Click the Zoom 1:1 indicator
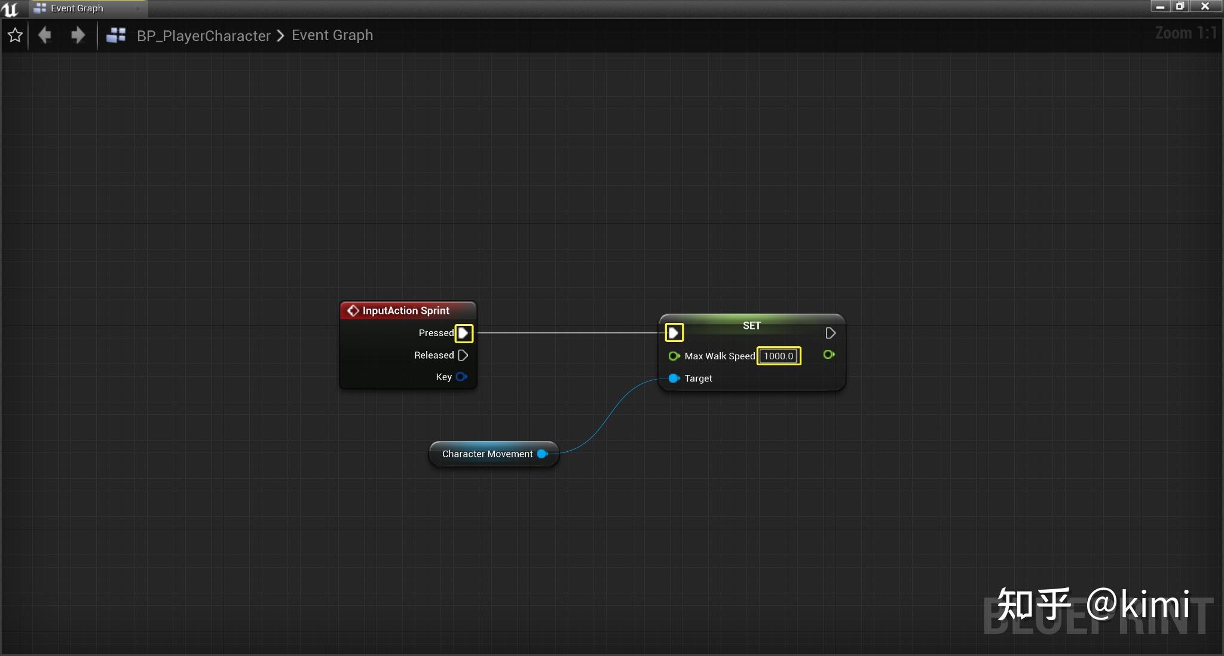Image resolution: width=1224 pixels, height=656 pixels. click(x=1186, y=32)
